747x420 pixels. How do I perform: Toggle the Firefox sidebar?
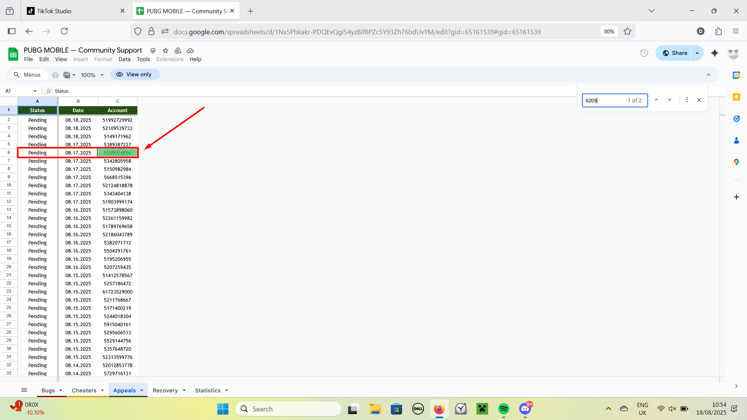point(12,31)
